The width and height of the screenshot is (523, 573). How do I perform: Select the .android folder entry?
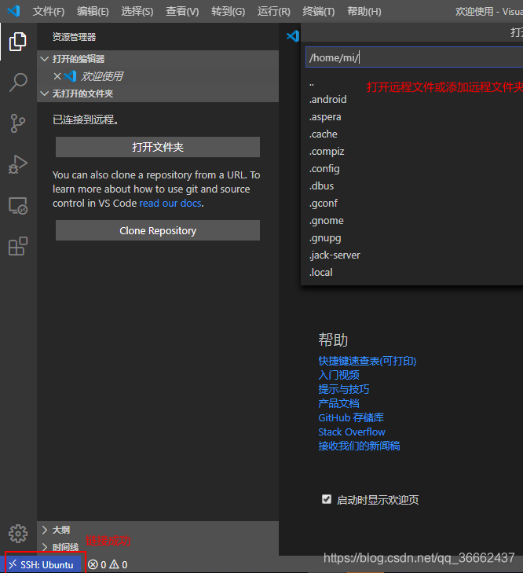click(x=412, y=99)
